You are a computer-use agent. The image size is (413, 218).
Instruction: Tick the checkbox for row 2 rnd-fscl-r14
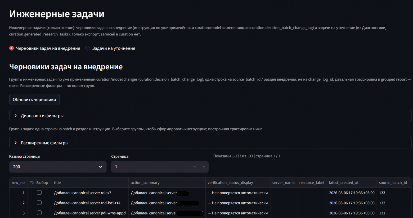tap(39, 203)
